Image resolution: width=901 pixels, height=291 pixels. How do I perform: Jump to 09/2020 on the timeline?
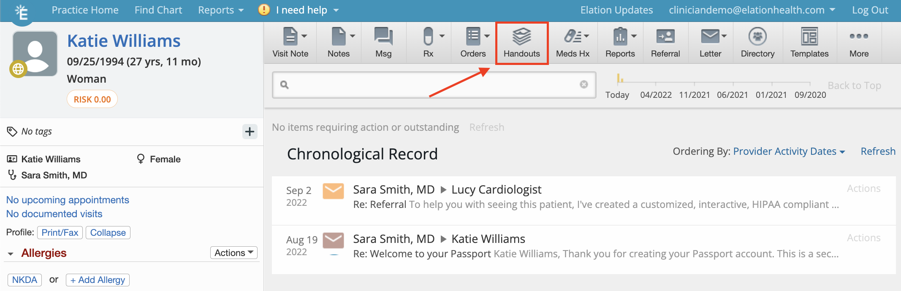(x=810, y=94)
